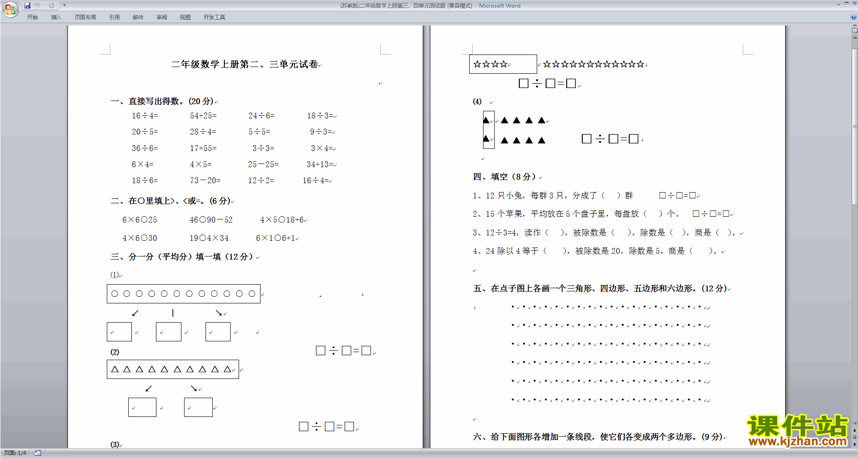858x458 pixels.
Task: Open the Office button menu
Action: coord(10,9)
